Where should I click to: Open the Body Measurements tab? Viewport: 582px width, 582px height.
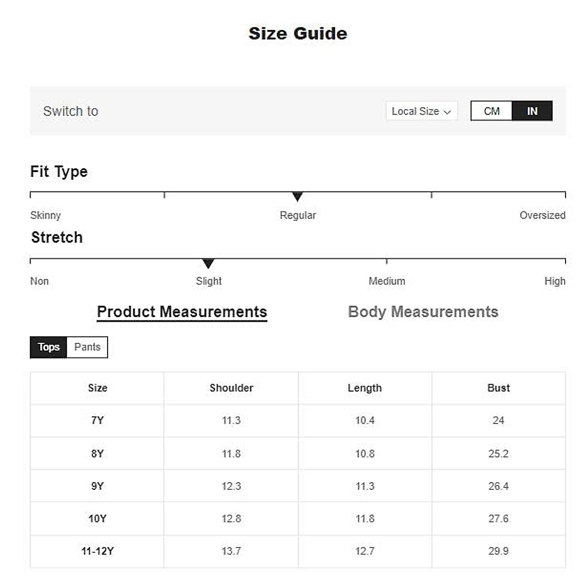[x=423, y=312]
